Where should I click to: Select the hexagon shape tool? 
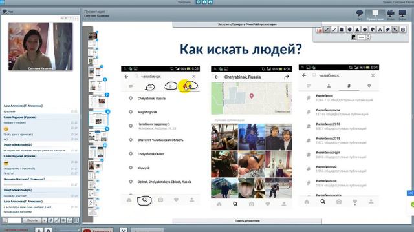tap(365, 30)
